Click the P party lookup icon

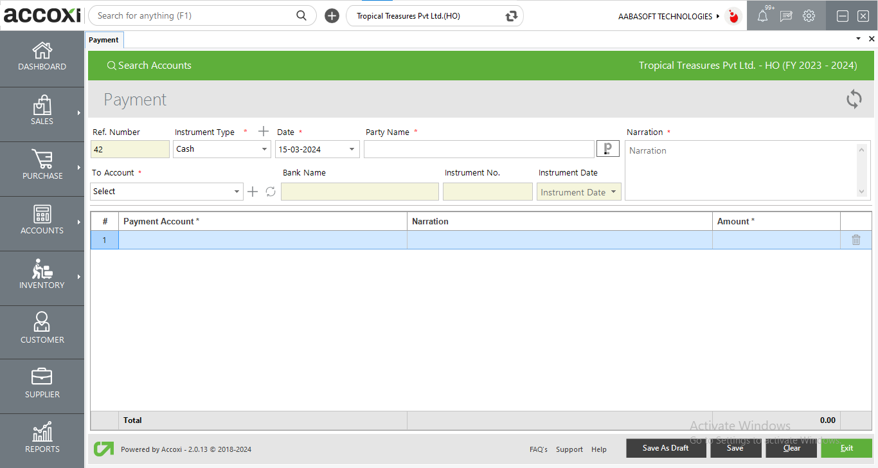(608, 148)
